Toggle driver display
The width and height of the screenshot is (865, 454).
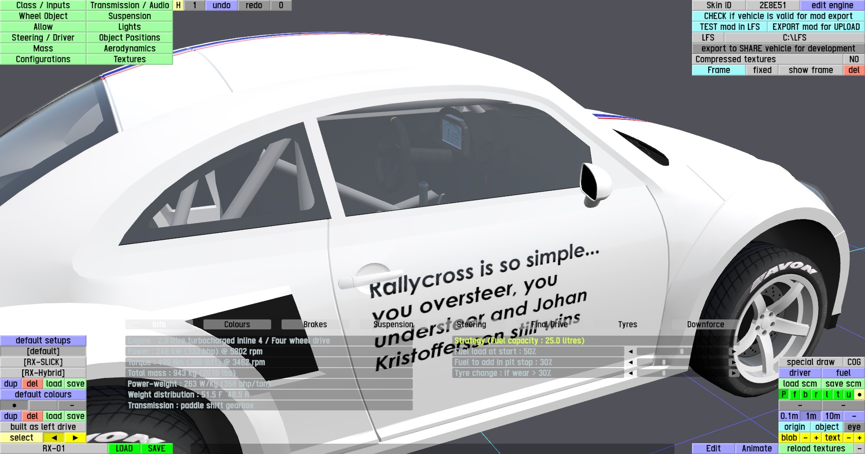point(800,373)
